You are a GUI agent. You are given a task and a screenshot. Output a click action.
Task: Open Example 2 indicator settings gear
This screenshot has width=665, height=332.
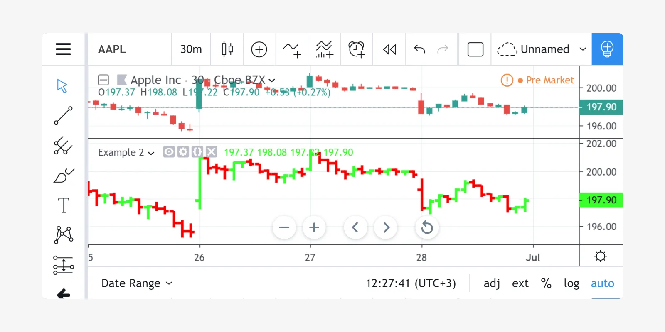[183, 152]
